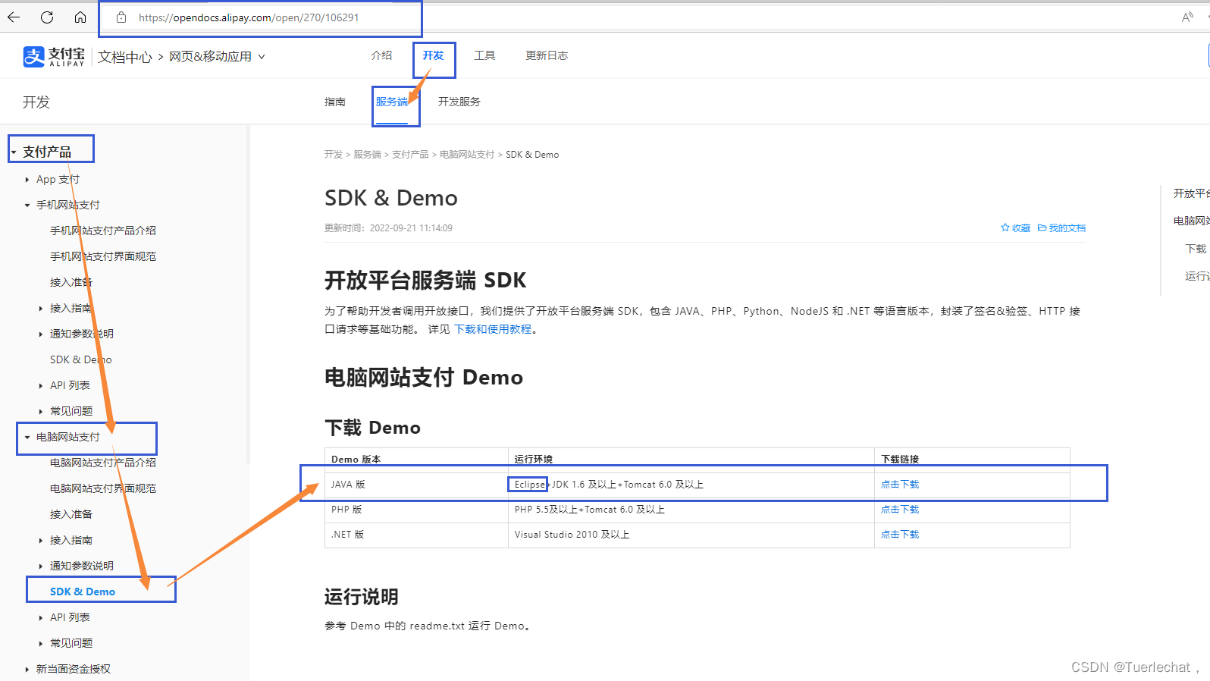This screenshot has width=1210, height=681.
Task: Click the 'PHP 版' table cell
Action: (x=416, y=510)
